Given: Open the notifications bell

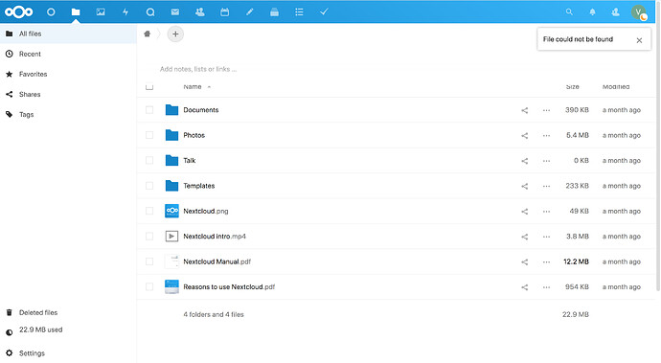Looking at the screenshot, I should (x=592, y=11).
